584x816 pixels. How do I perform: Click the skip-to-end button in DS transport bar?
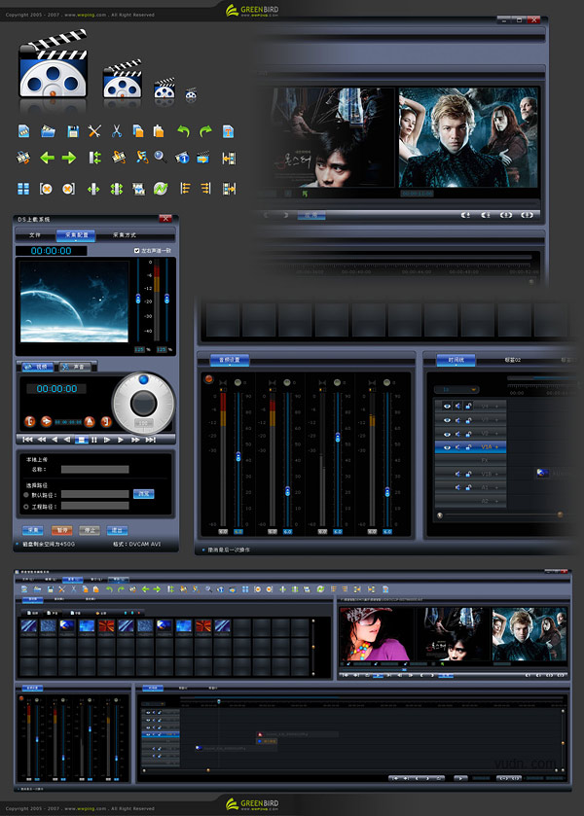click(151, 440)
